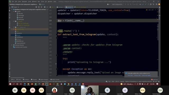Click the project tree horizontal scrollbar

click(x=18, y=78)
